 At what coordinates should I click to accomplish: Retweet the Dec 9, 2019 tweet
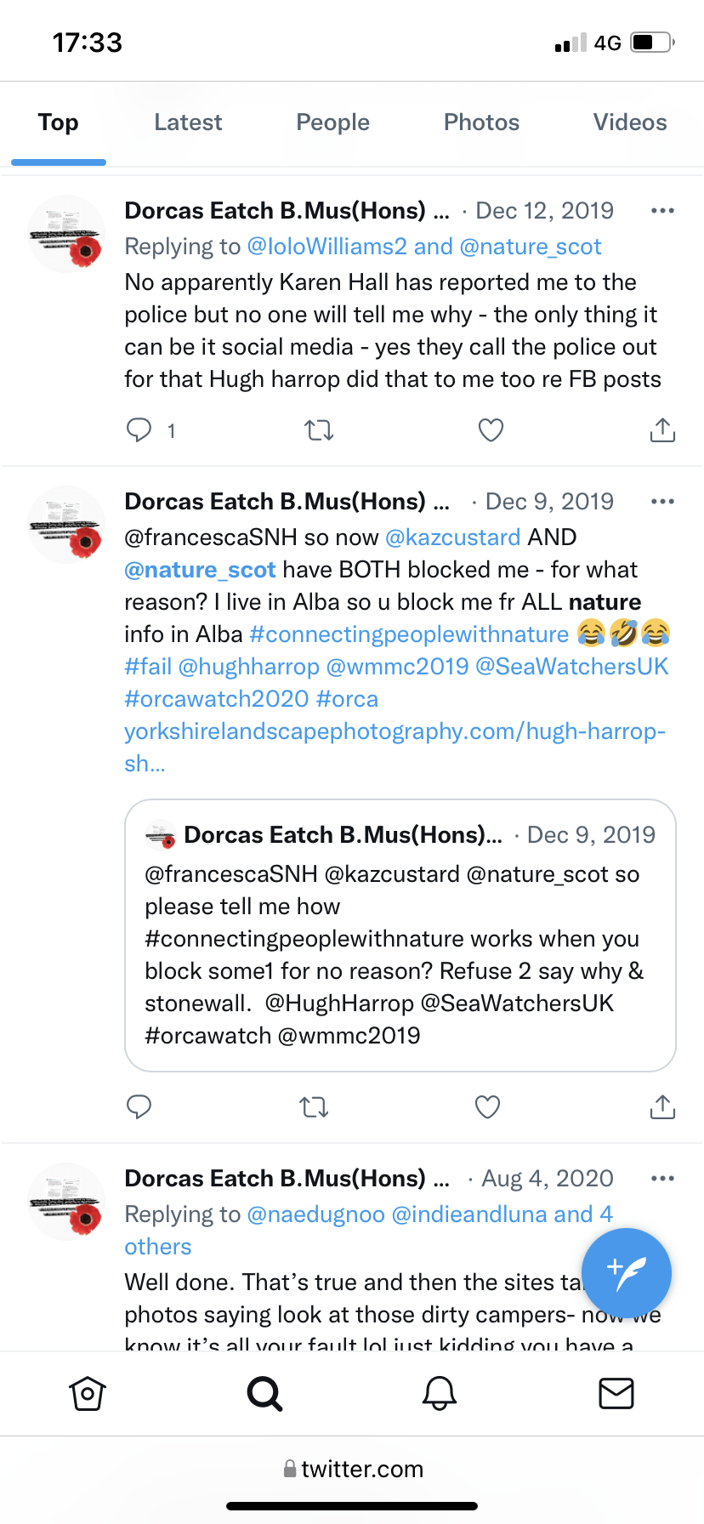point(314,1107)
